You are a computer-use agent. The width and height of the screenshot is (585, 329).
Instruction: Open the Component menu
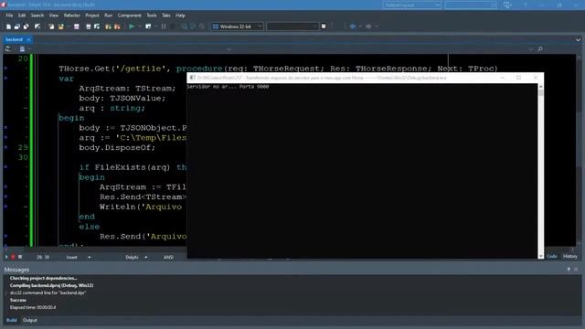[x=130, y=16]
